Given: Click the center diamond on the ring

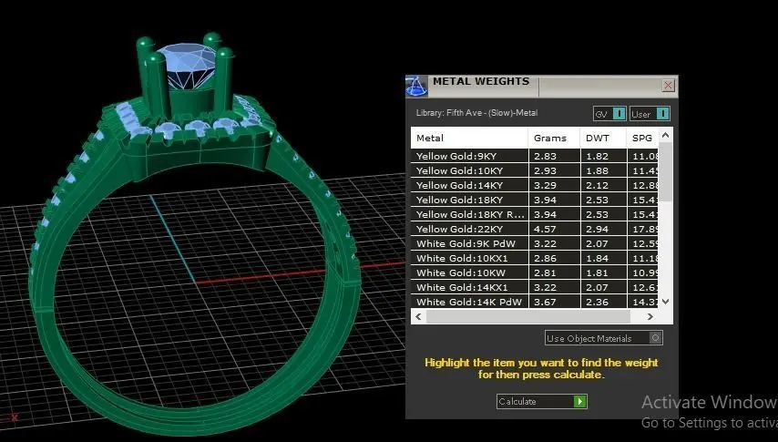Looking at the screenshot, I should tap(188, 65).
